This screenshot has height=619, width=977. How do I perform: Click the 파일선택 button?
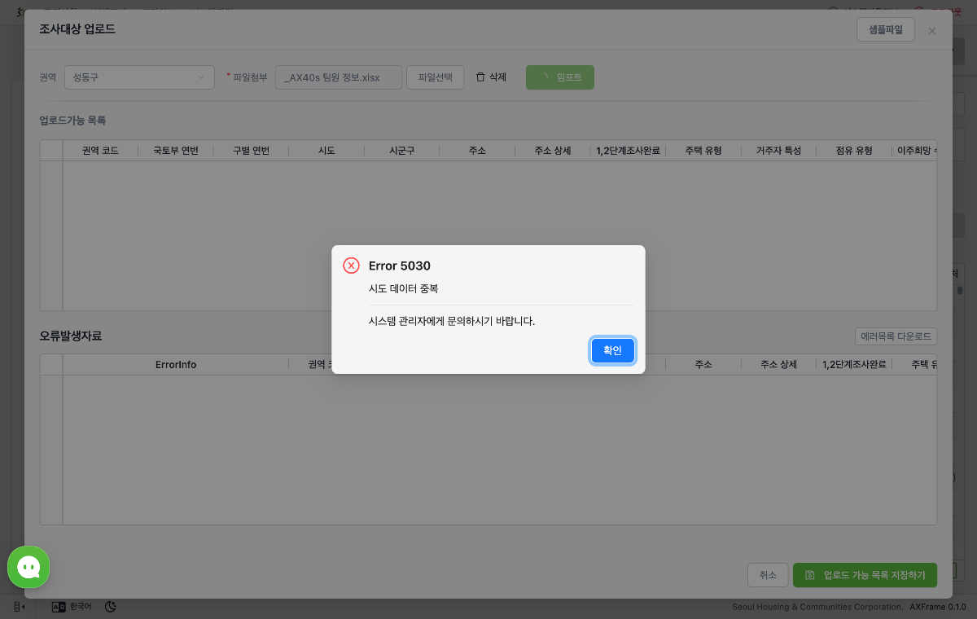(436, 77)
